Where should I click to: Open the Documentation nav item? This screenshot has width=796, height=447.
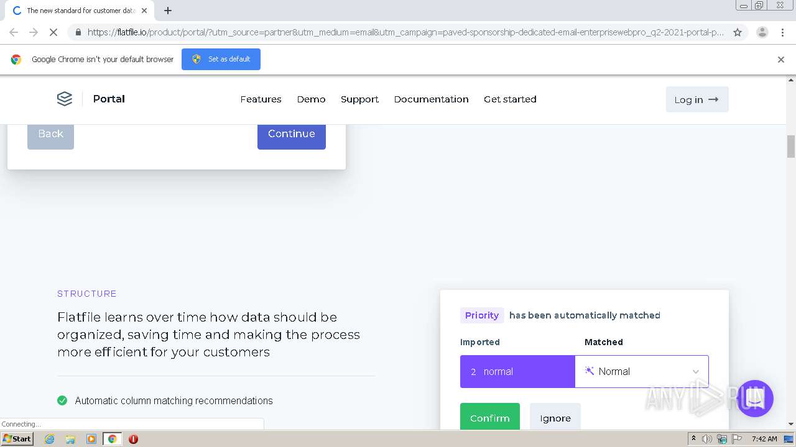coord(431,99)
